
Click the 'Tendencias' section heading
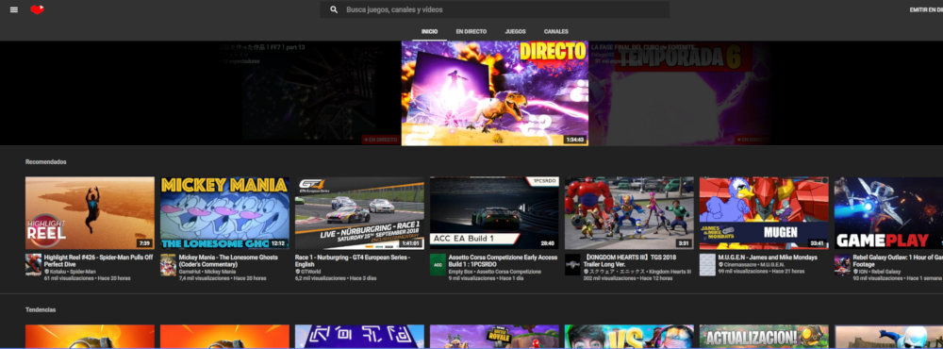(41, 309)
